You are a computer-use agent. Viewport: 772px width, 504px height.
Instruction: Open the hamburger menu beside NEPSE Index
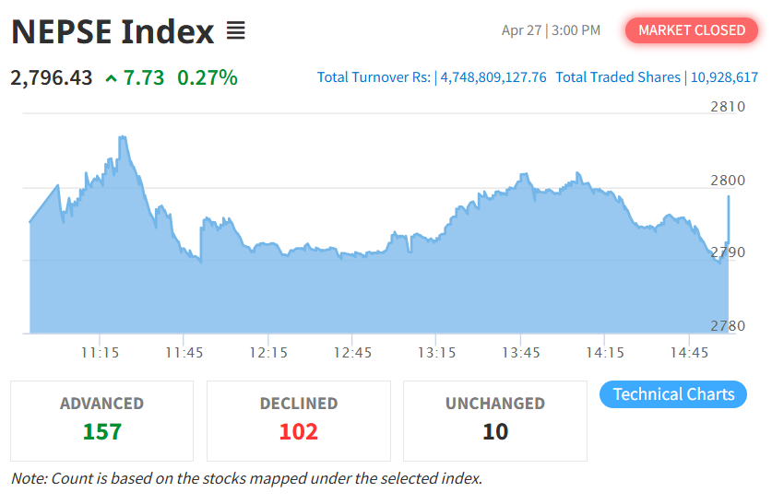(236, 31)
